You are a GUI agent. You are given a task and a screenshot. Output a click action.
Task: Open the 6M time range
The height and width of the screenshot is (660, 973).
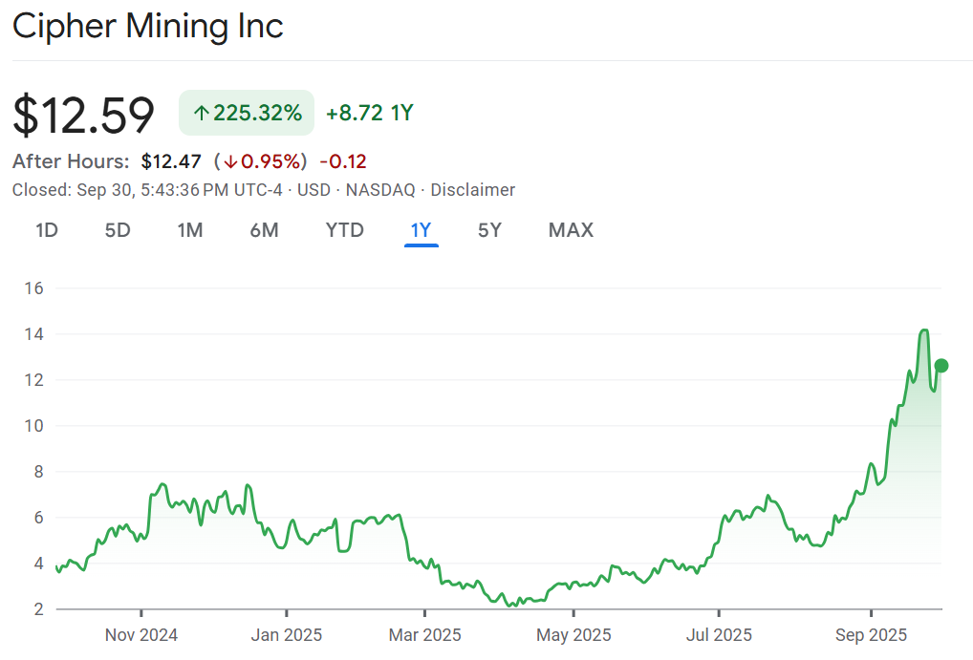264,230
